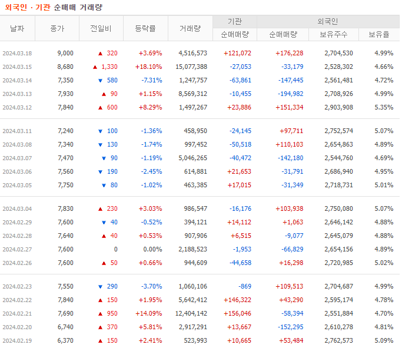Click holding ratio 5.35%
The height and width of the screenshot is (351, 402).
click(384, 107)
